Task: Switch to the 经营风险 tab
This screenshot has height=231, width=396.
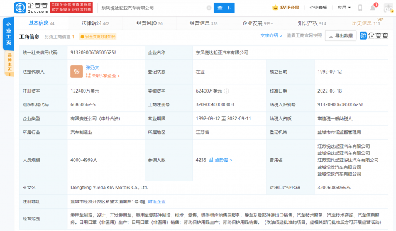Action: point(150,23)
